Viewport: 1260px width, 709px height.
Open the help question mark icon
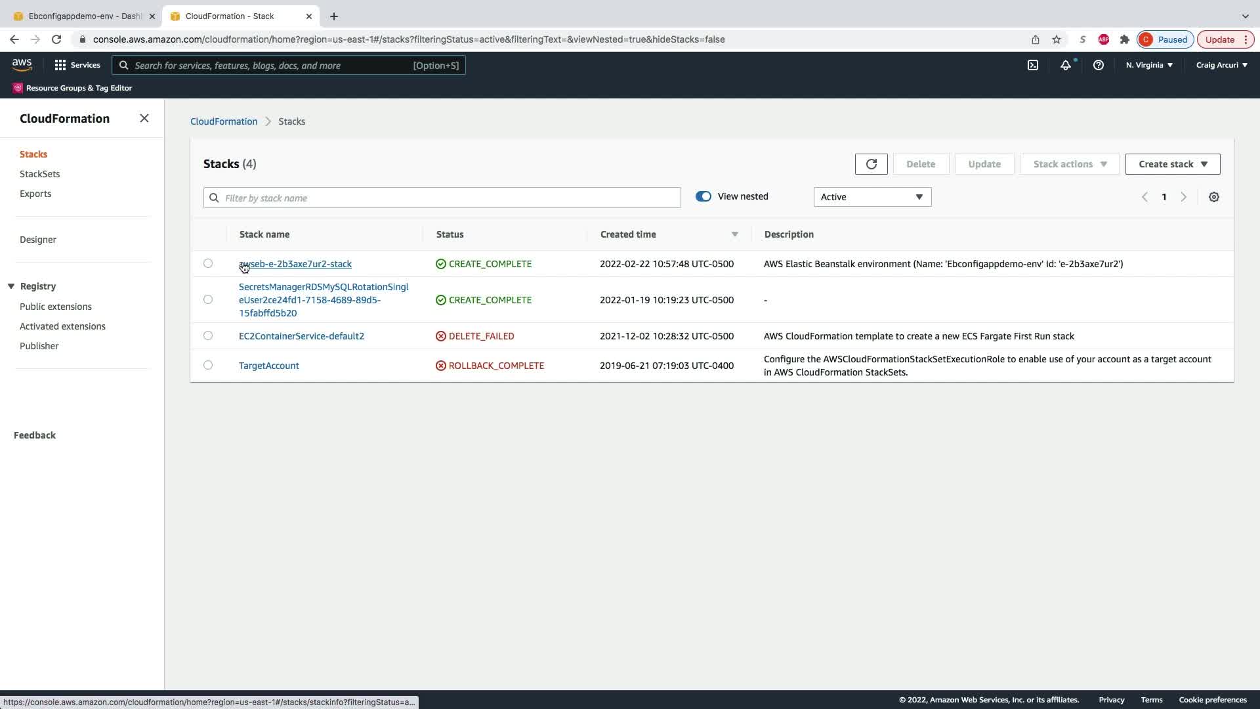[1098, 65]
